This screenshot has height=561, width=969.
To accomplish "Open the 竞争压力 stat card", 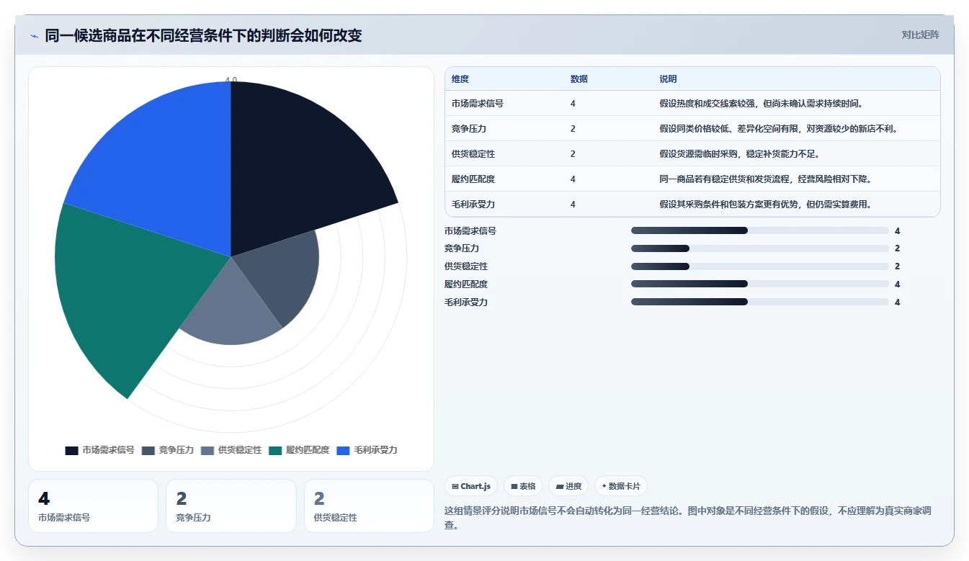I will (x=231, y=506).
